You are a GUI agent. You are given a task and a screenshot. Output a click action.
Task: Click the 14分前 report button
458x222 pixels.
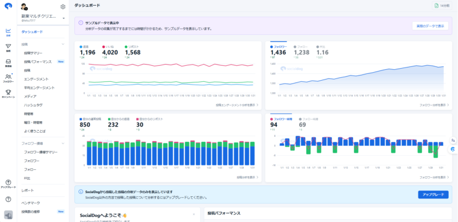(x=442, y=6)
